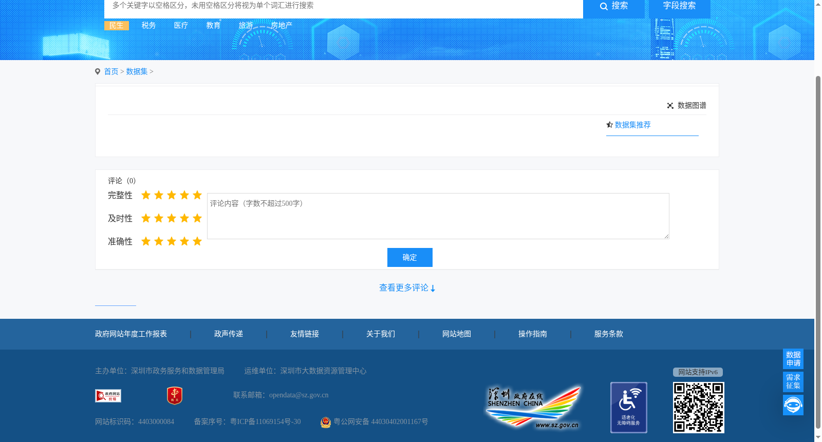
Task: Click the QR code image
Action: [699, 408]
